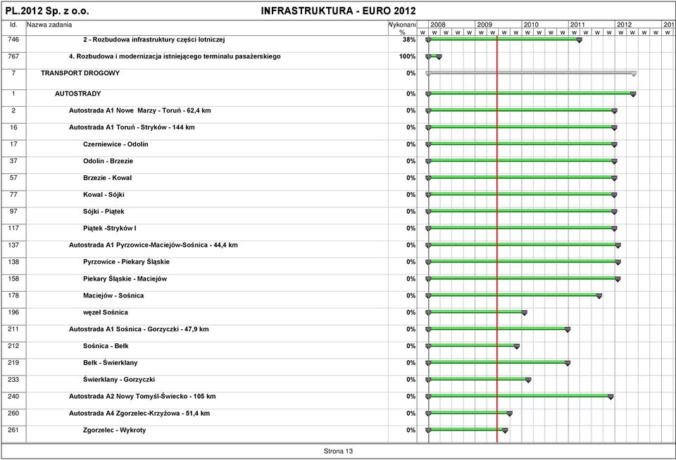676x460 pixels.
Task: Click the Piątek -Stryków I task
Action: point(110,229)
